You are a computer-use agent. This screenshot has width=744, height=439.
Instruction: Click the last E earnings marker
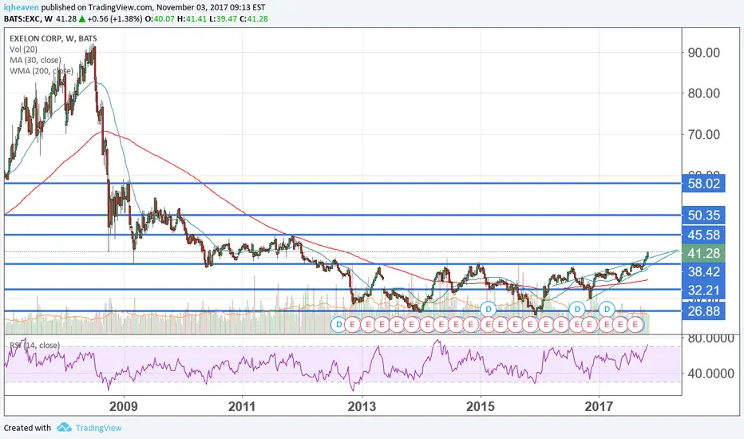pos(635,325)
